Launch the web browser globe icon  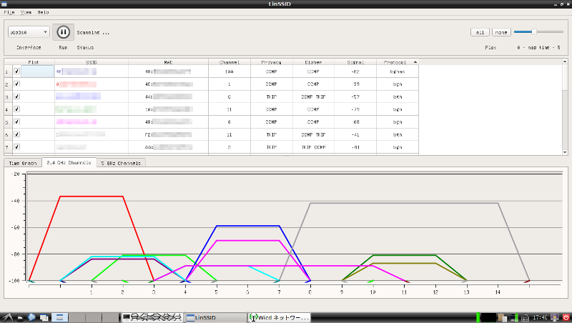pyautogui.click(x=31, y=317)
